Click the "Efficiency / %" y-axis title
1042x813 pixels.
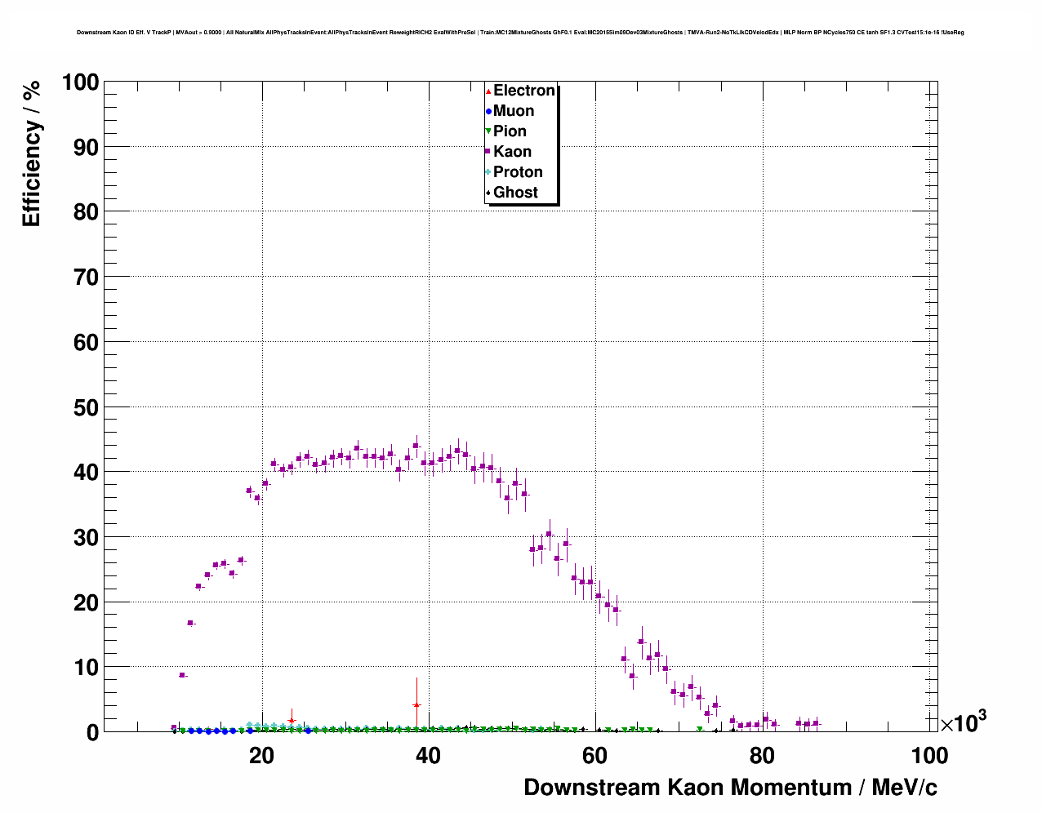(30, 153)
